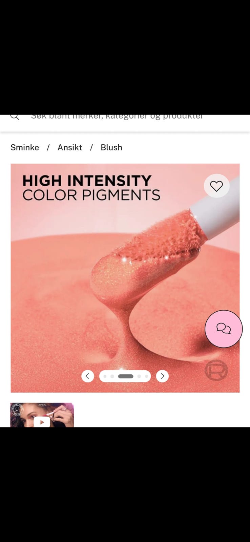Select the fourth carousel dot
This screenshot has width=250, height=542.
(x=139, y=376)
